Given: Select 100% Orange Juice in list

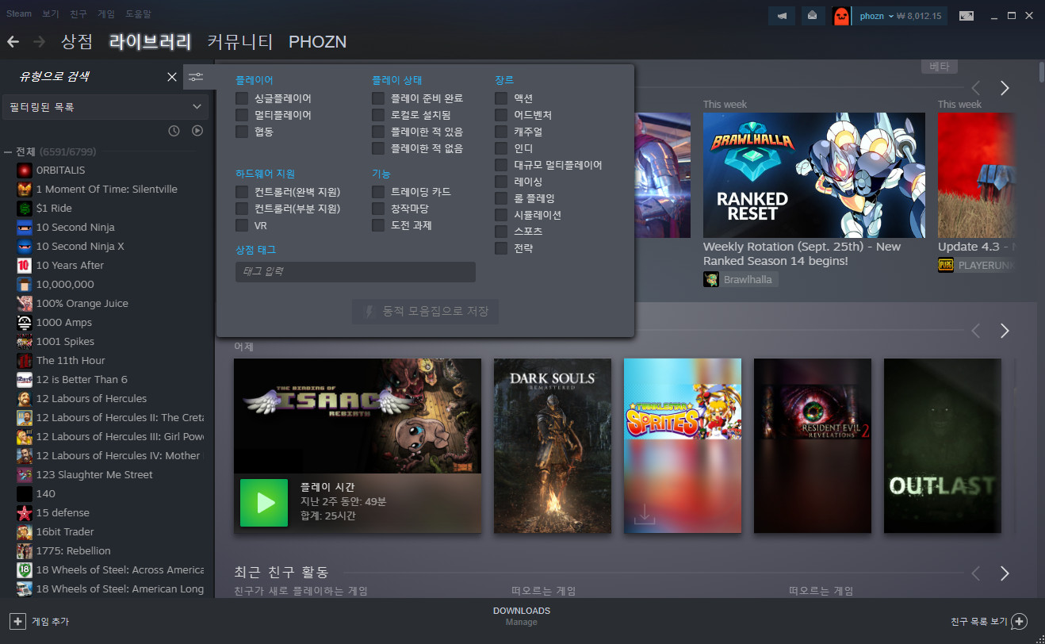Looking at the screenshot, I should tap(82, 304).
